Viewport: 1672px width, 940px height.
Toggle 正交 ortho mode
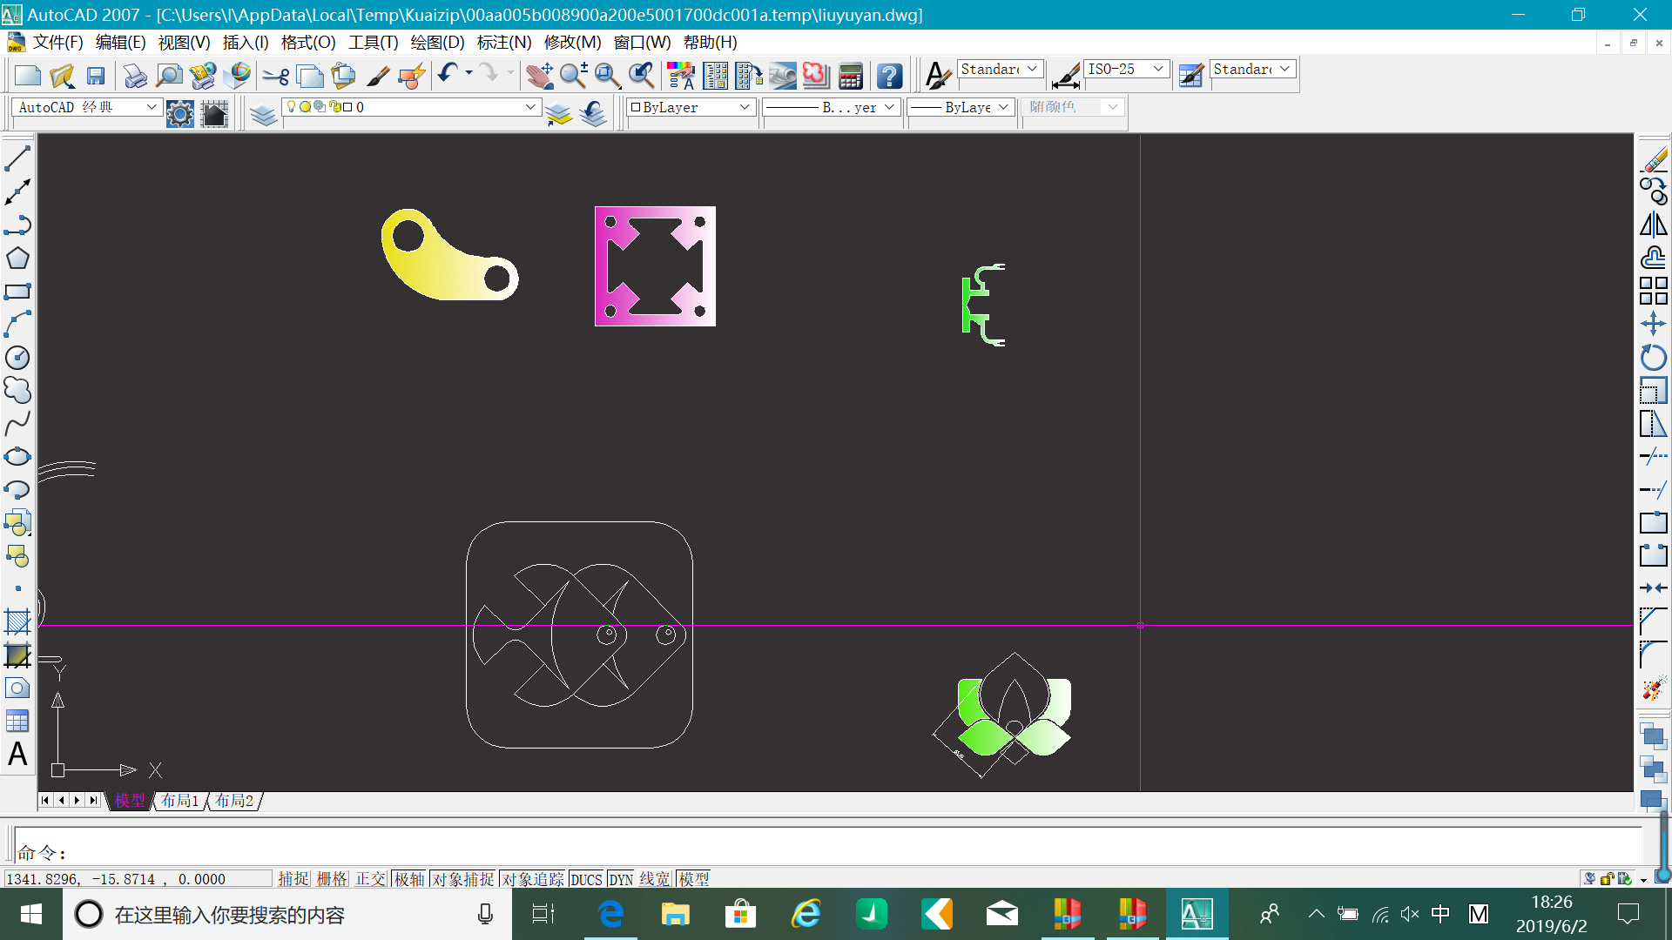tap(370, 879)
